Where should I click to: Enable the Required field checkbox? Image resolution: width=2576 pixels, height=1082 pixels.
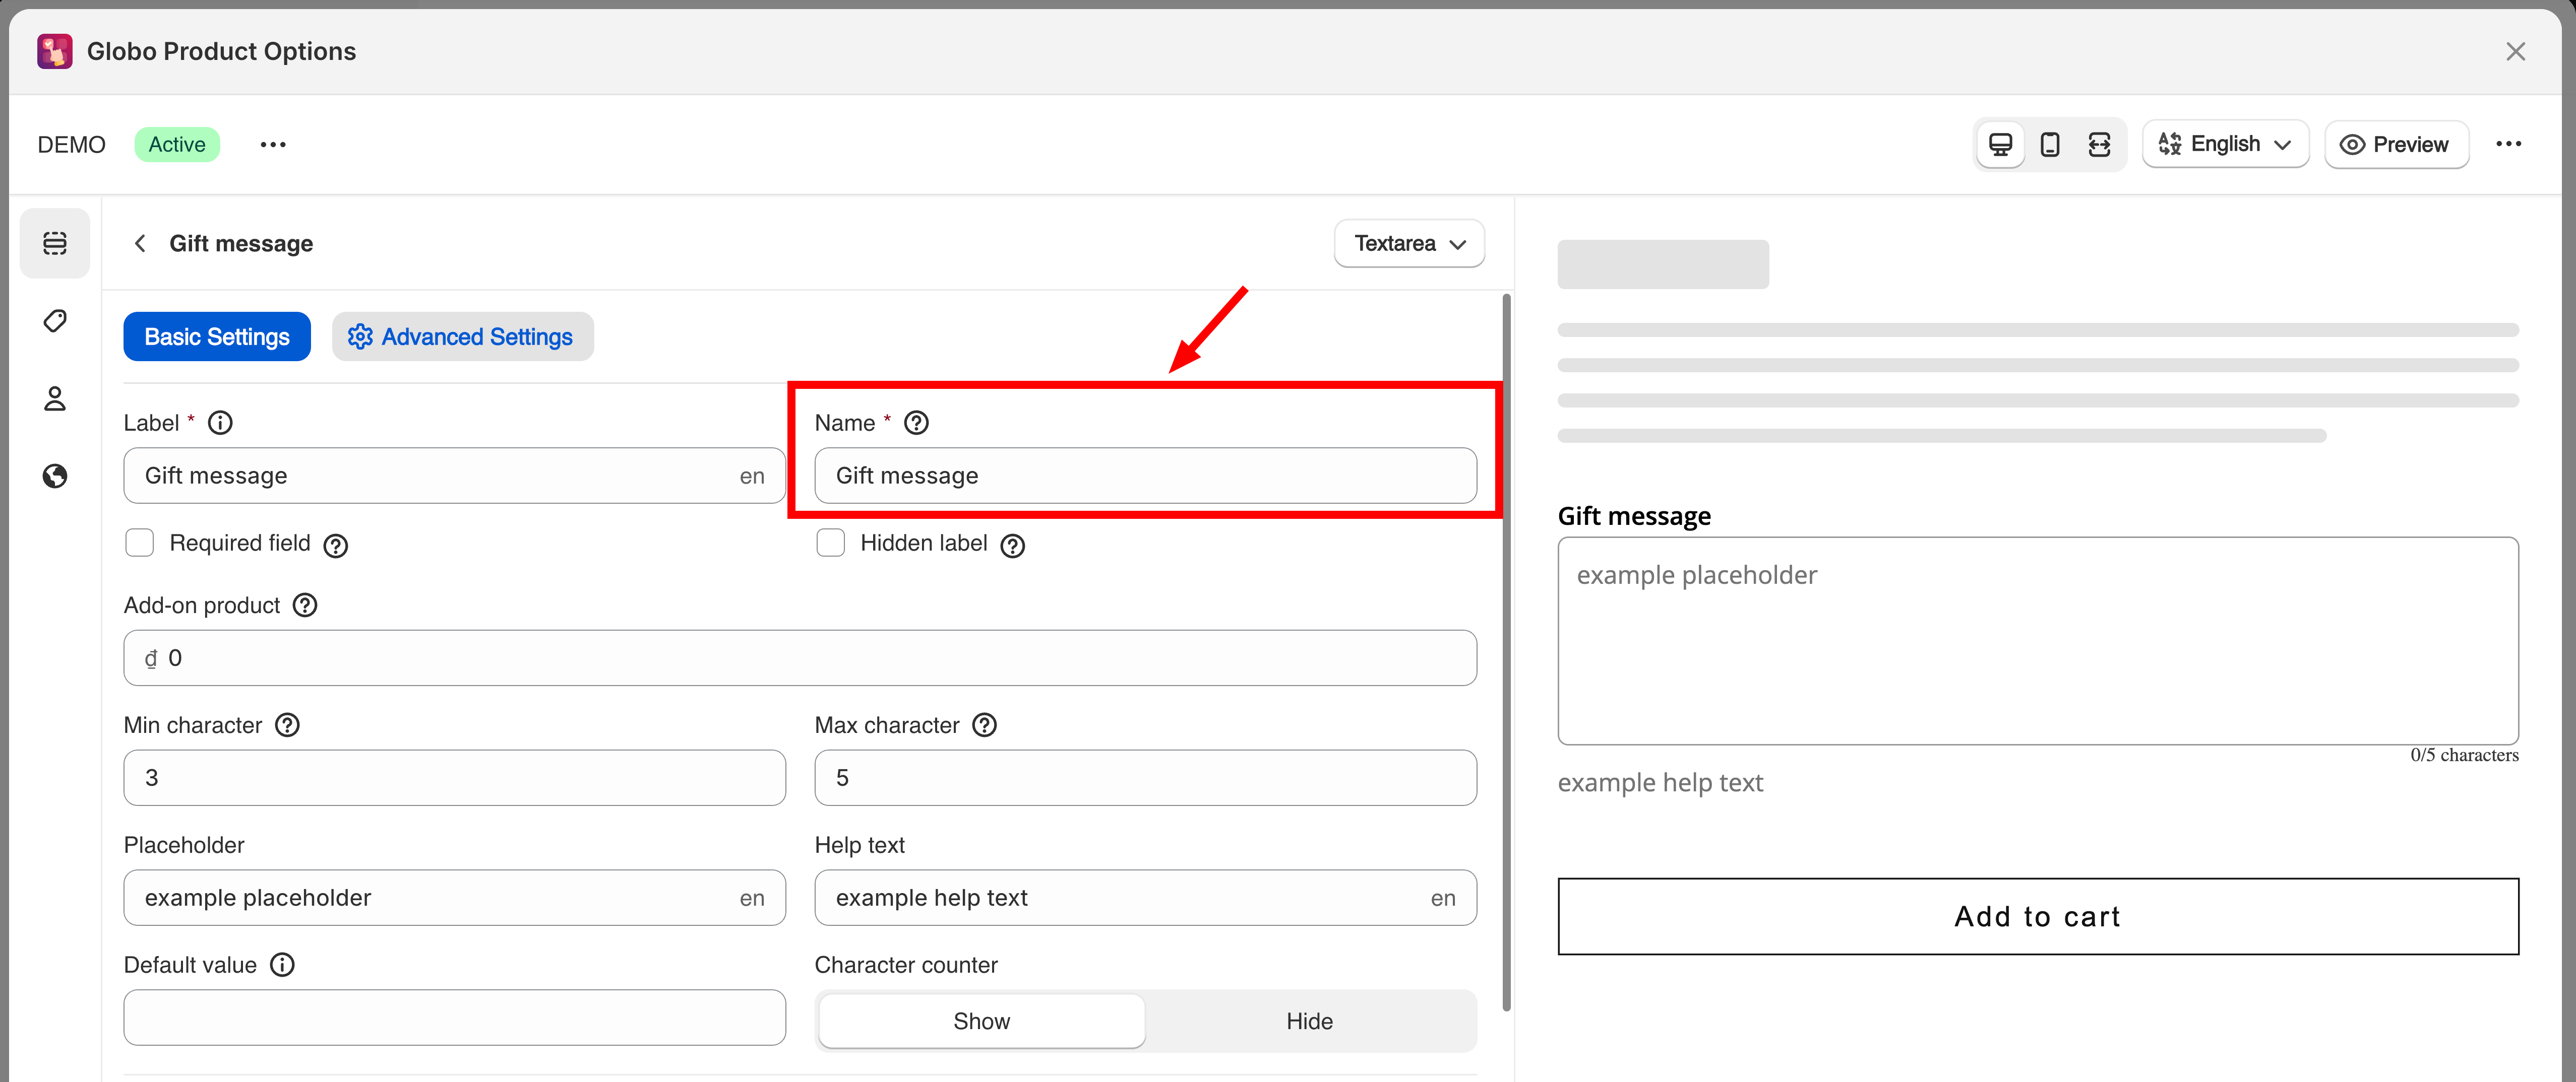pos(140,543)
